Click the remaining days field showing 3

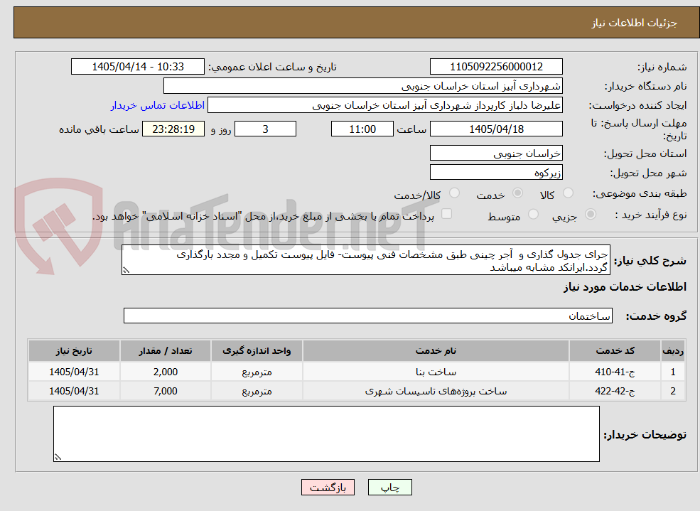pyautogui.click(x=265, y=129)
